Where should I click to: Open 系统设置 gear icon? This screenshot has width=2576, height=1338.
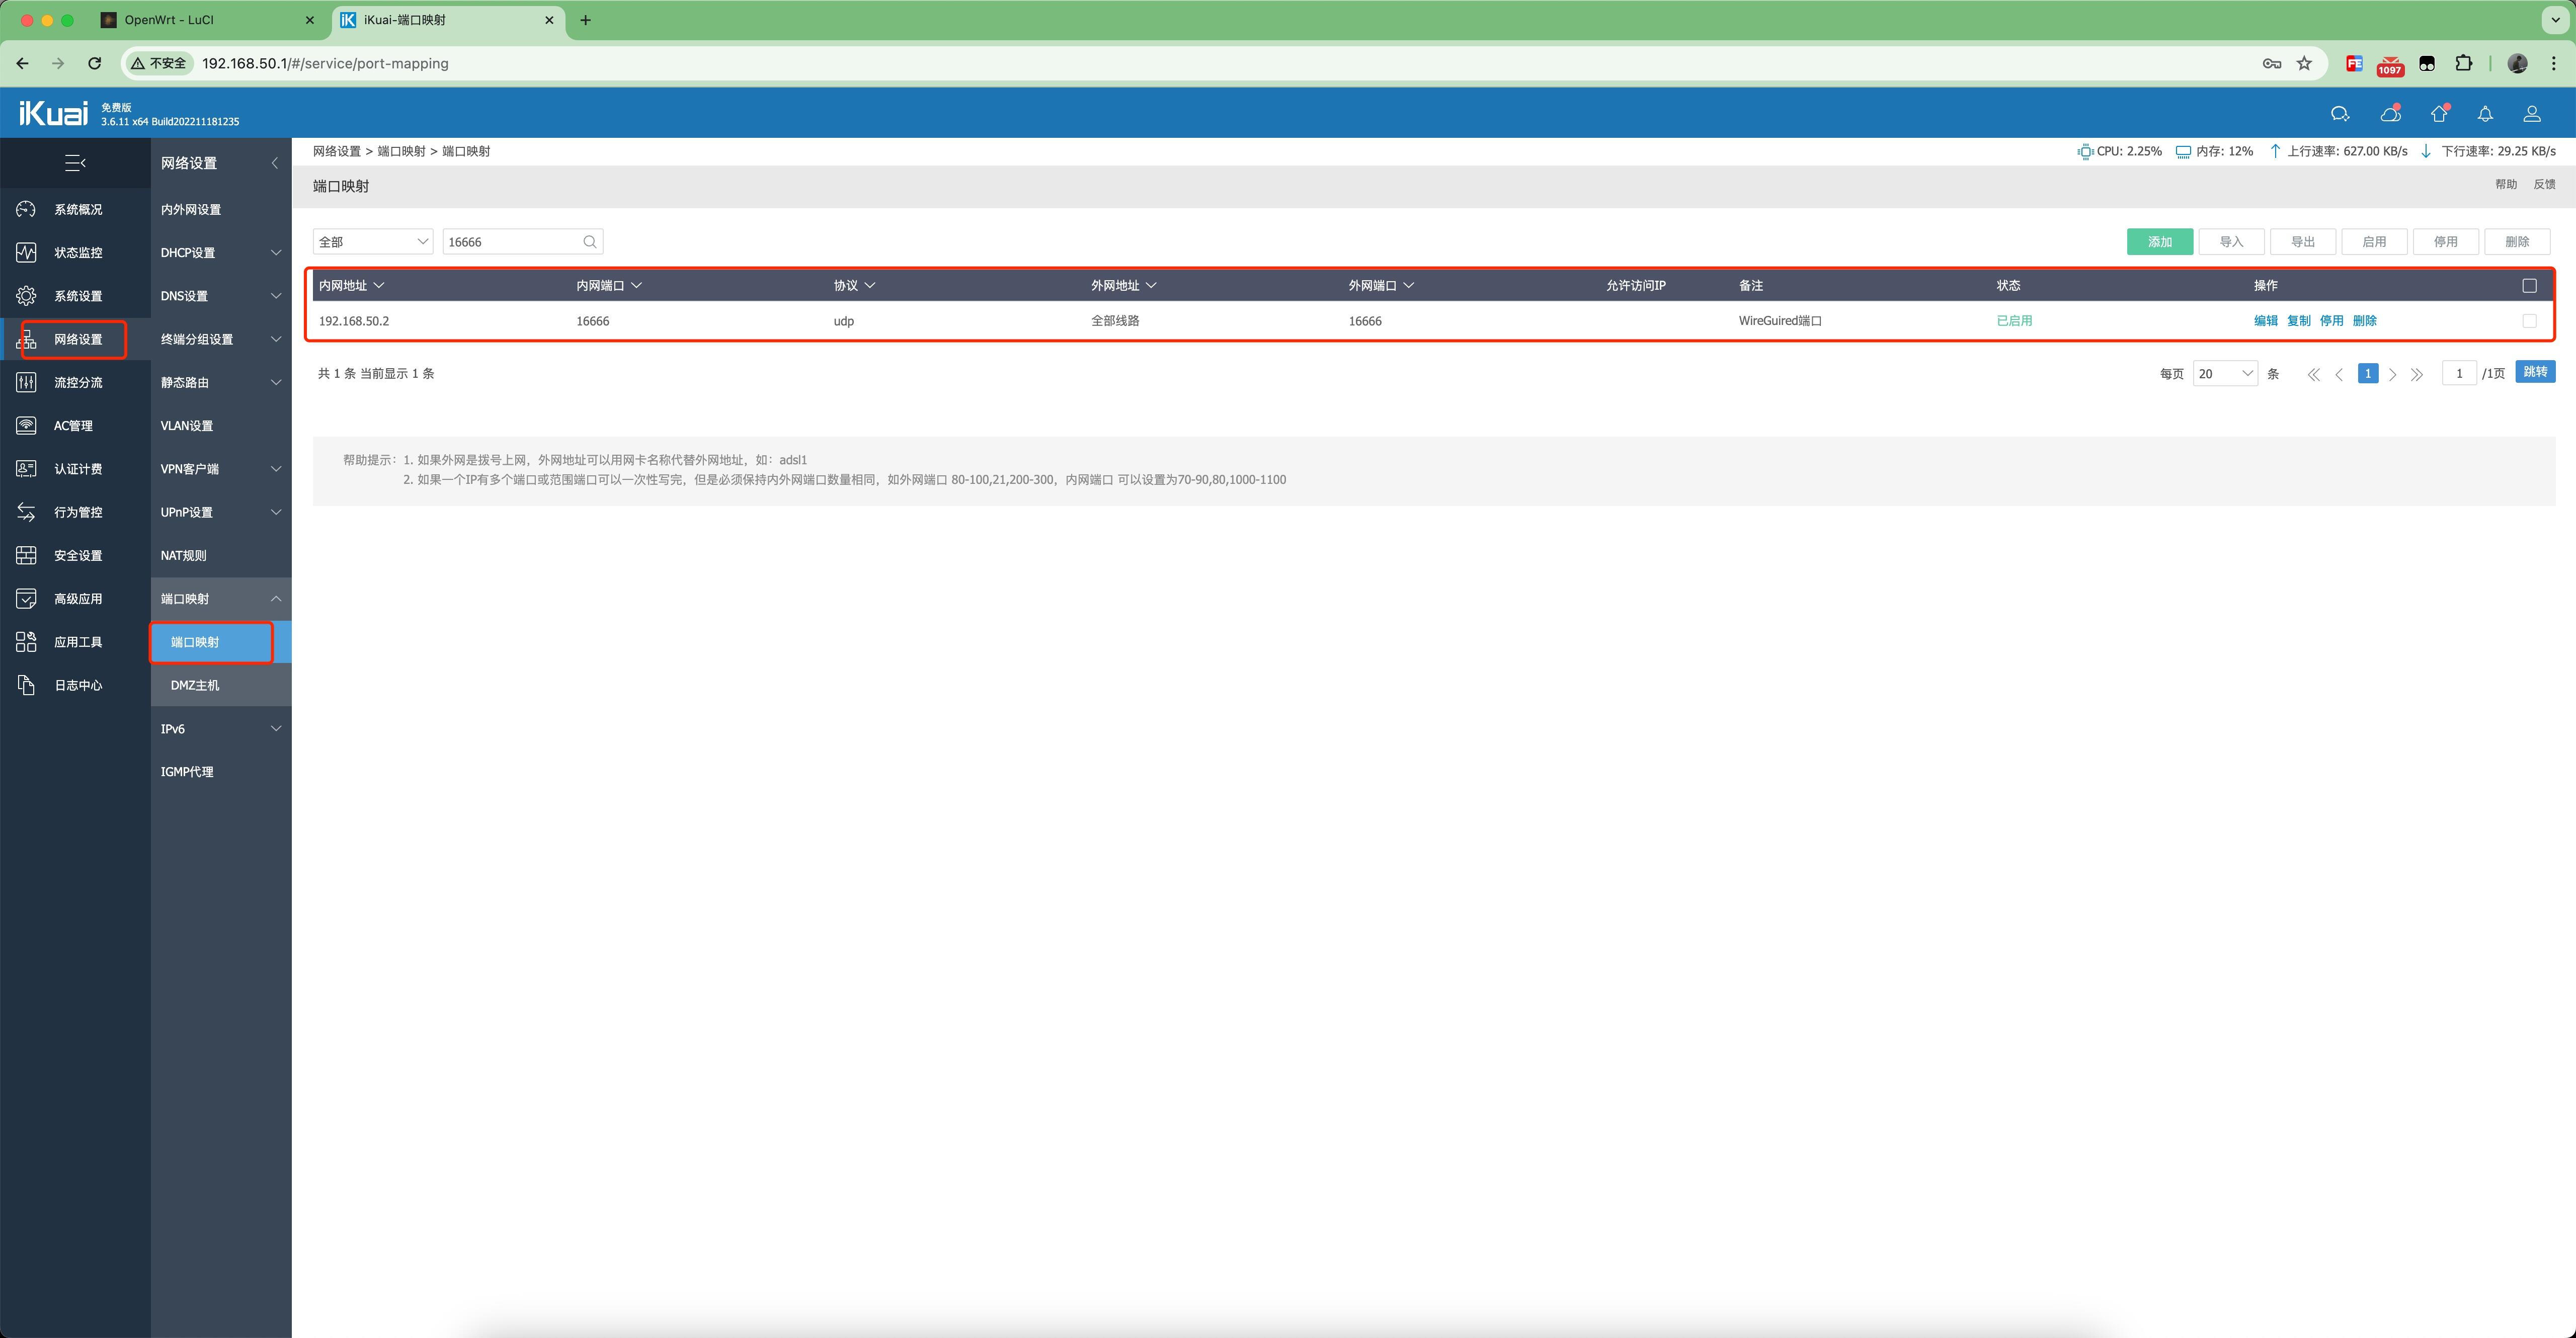click(x=26, y=296)
